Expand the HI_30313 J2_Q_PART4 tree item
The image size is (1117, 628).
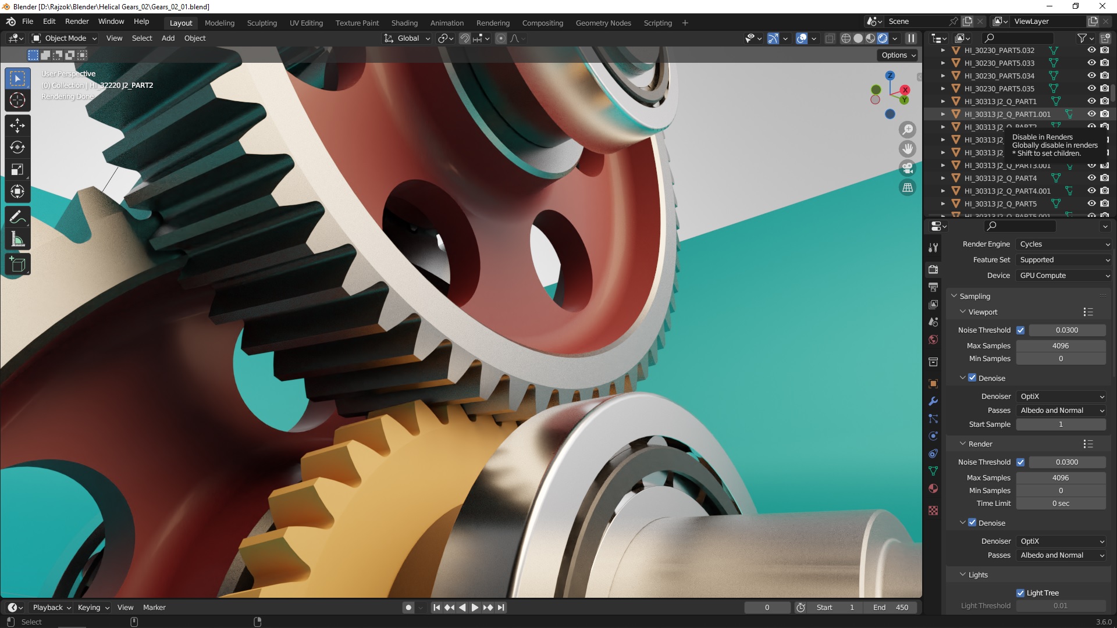click(x=943, y=179)
